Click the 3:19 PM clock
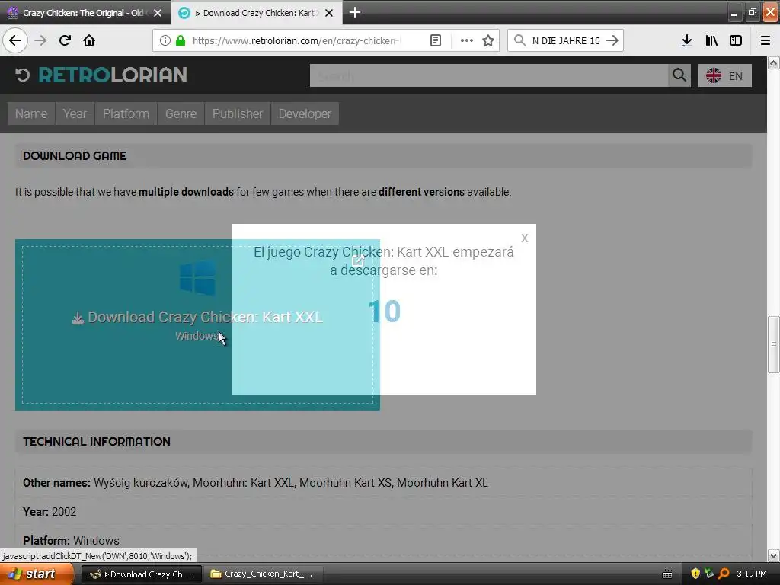The width and height of the screenshot is (780, 585). (752, 574)
